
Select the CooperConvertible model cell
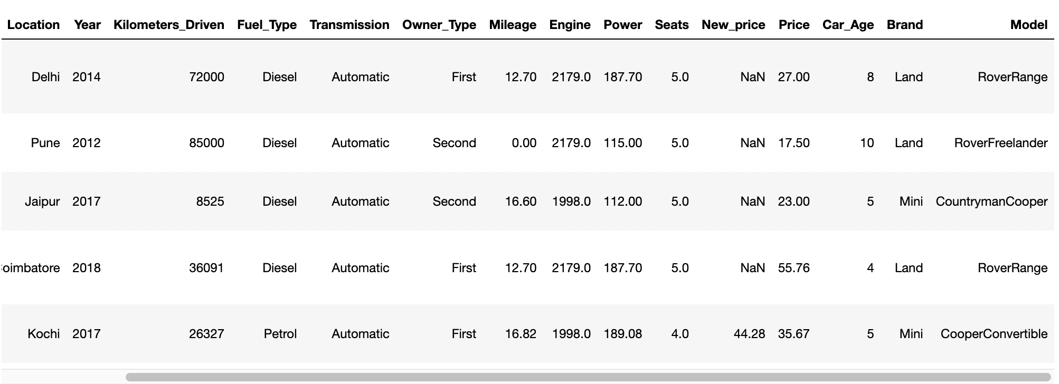point(994,334)
